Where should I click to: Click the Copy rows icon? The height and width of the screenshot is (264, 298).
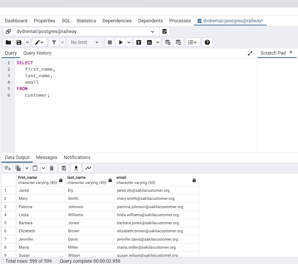click(18, 168)
